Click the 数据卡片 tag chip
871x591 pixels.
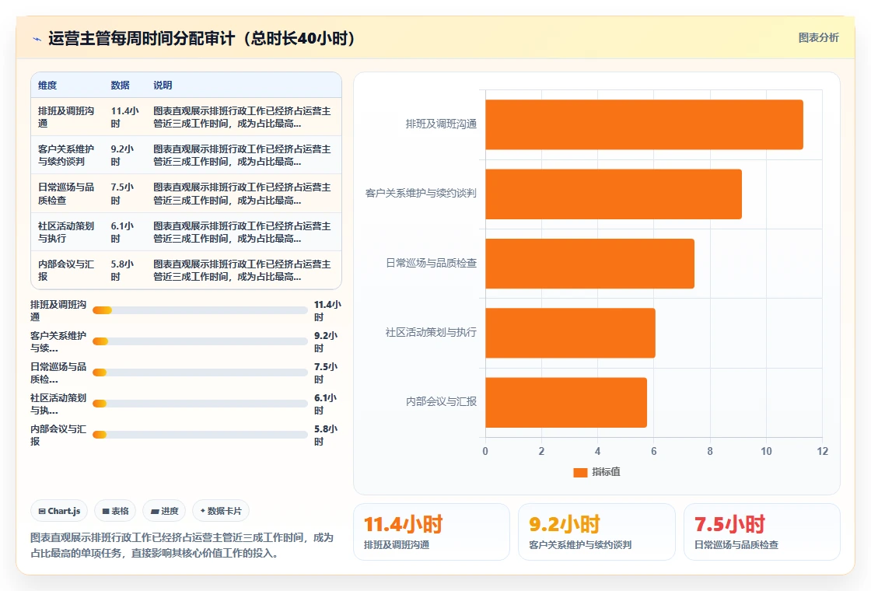(221, 511)
